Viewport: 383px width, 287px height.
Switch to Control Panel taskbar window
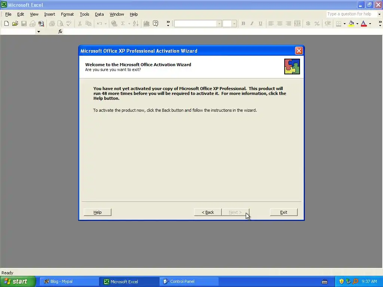(189, 282)
